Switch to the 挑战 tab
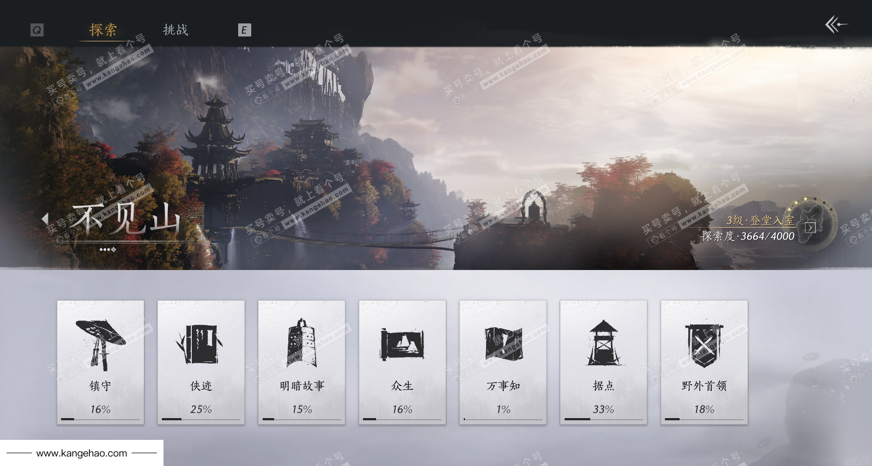Viewport: 872px width, 466px height. pos(175,30)
